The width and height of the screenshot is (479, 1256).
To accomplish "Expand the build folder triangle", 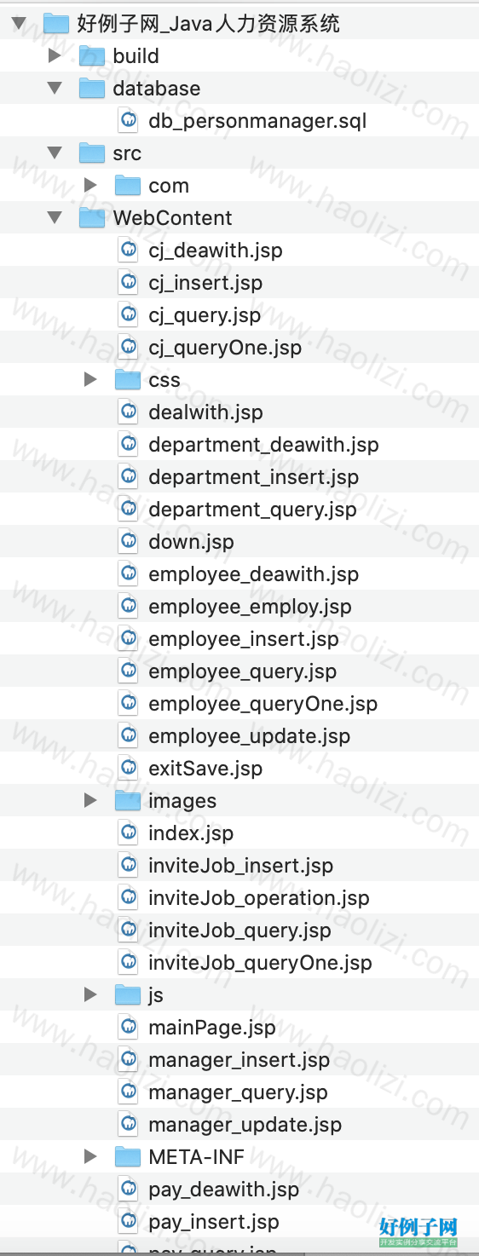I will point(55,56).
